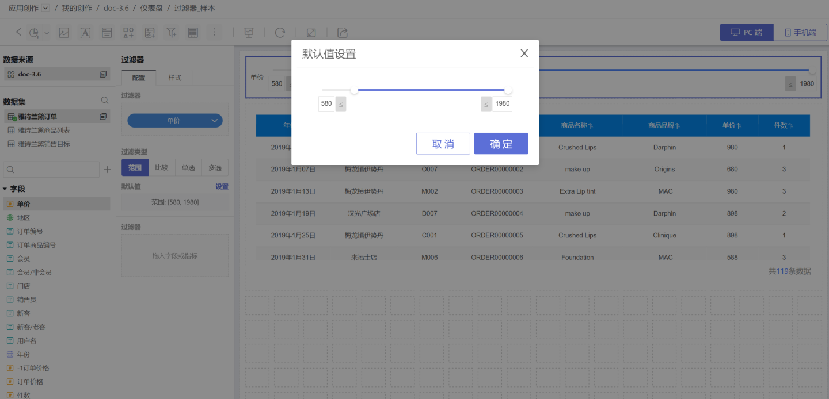Switch to the 样式 tab
The image size is (829, 399).
[x=174, y=78]
